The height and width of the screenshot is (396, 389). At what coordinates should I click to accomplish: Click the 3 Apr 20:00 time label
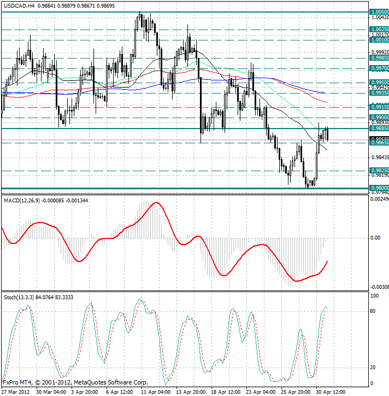point(85,392)
